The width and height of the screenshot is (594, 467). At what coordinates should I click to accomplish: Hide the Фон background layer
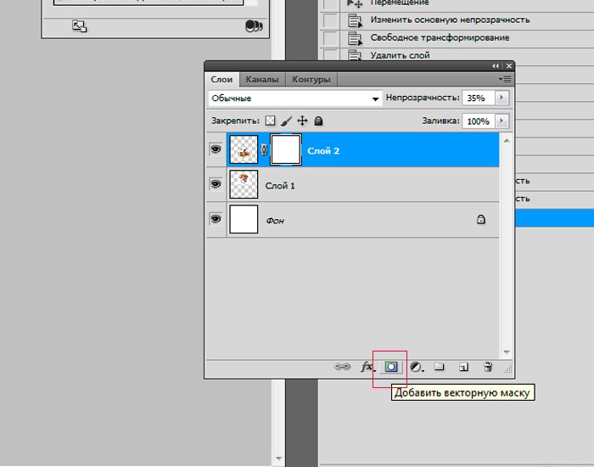(216, 219)
